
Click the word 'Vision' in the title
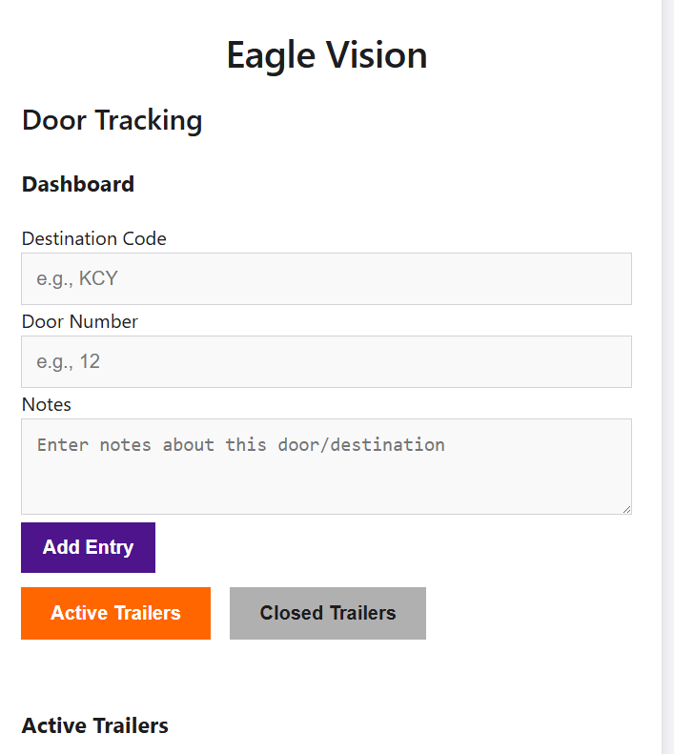click(x=377, y=55)
